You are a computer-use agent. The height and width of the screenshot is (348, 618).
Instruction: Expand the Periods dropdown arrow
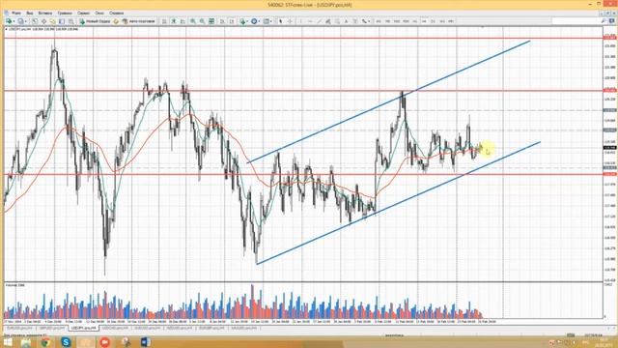click(x=260, y=21)
